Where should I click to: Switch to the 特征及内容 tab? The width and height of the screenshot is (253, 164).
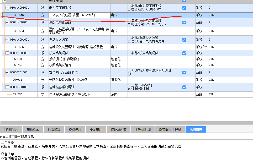(x=119, y=129)
